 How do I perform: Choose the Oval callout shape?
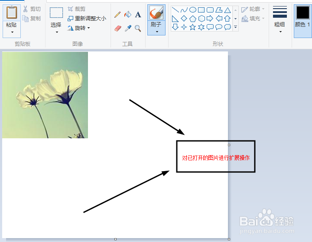tap(219, 27)
